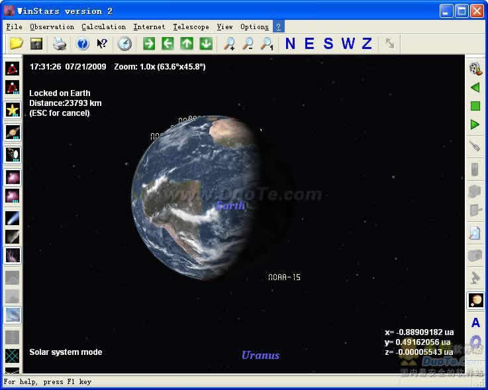Click the 'Solar system mode' text
The width and height of the screenshot is (488, 390).
pos(66,352)
